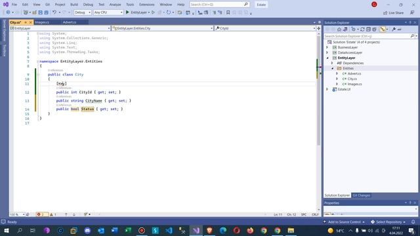Select Images.cs in Solution Explorer
The height and width of the screenshot is (236, 420).
click(354, 84)
